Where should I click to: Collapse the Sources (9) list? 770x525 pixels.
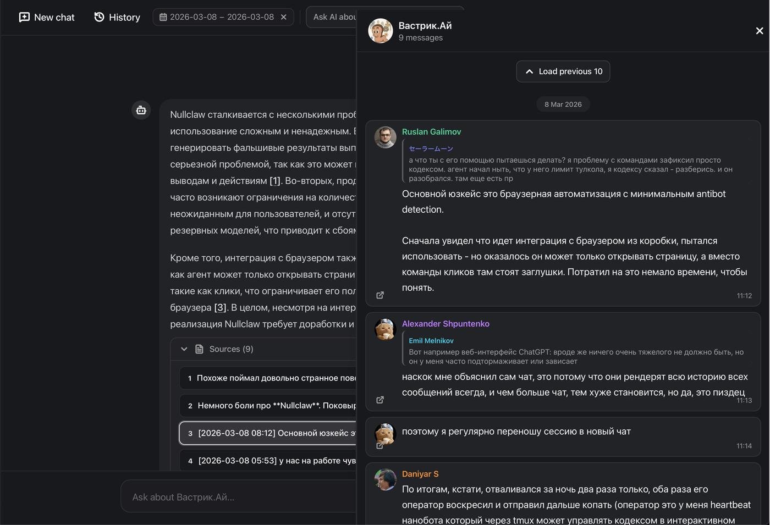(184, 349)
